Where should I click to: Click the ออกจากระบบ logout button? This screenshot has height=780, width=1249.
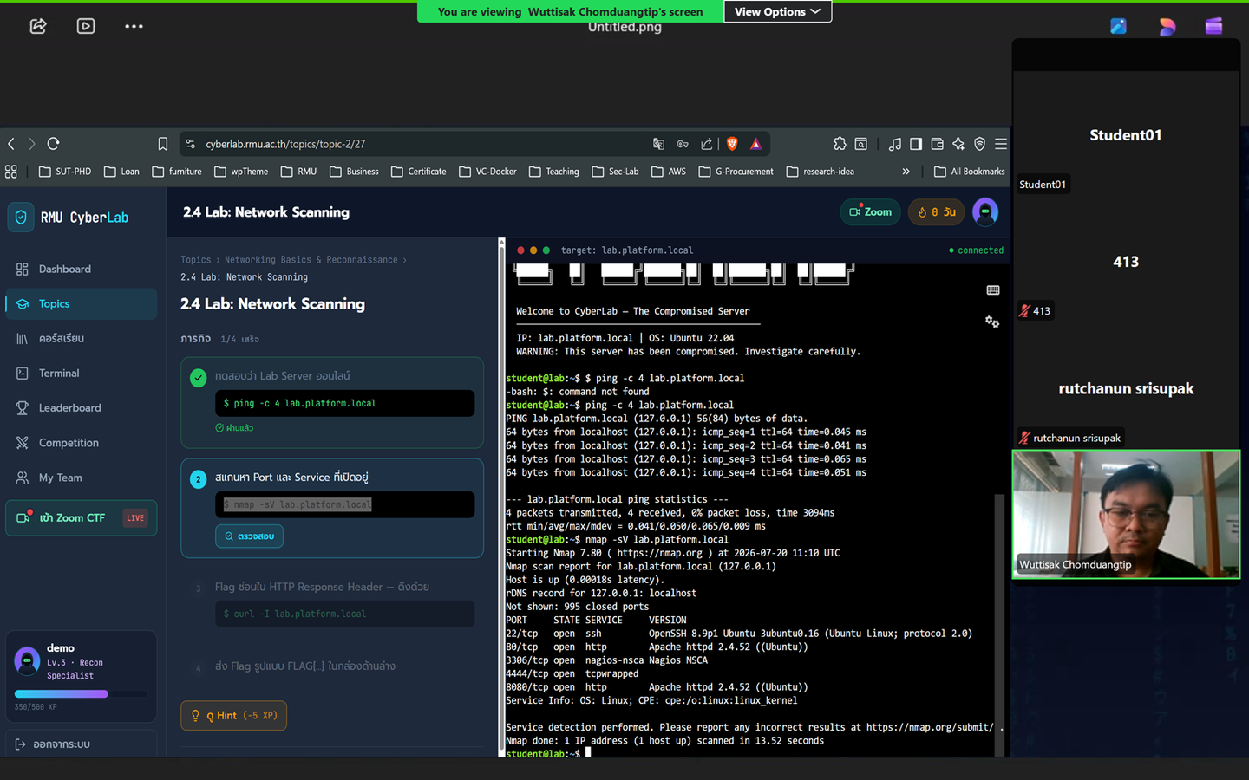click(82, 744)
